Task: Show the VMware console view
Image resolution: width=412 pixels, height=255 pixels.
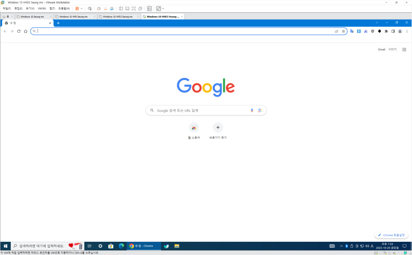Action: point(149,9)
